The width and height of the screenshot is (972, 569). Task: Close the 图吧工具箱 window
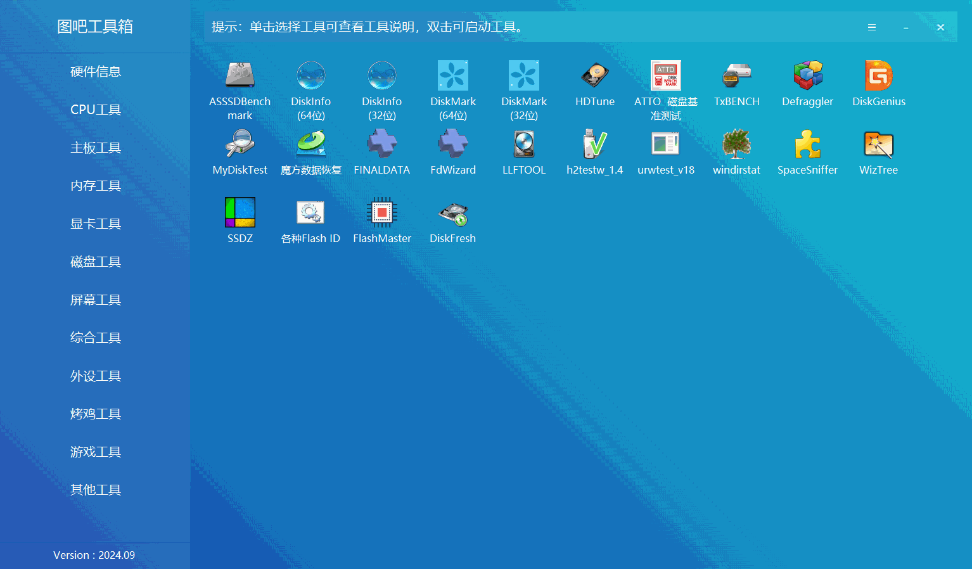click(x=940, y=27)
